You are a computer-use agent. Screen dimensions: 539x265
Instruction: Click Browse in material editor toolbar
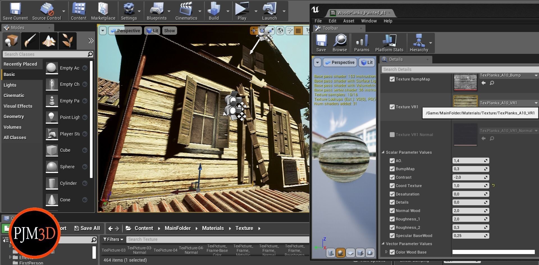click(340, 43)
